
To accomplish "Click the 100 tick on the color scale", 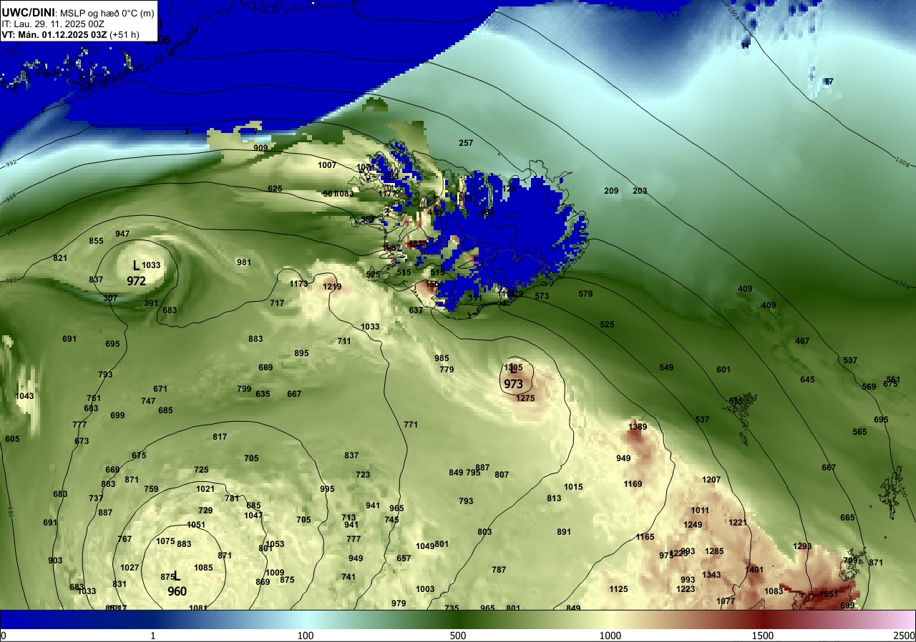I will [306, 636].
